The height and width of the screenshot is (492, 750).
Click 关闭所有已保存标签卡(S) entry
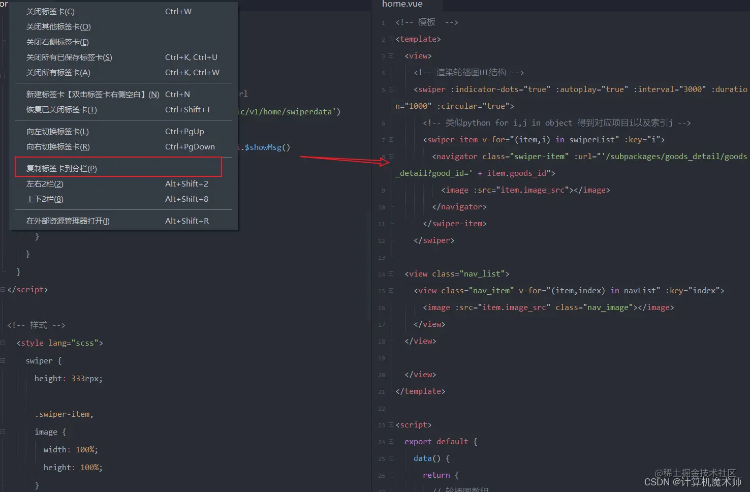coord(123,57)
